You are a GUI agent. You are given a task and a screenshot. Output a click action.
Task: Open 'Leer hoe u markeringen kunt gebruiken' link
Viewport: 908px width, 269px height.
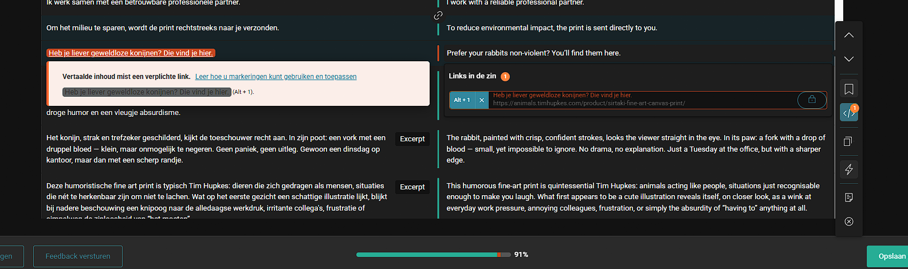[x=276, y=77]
